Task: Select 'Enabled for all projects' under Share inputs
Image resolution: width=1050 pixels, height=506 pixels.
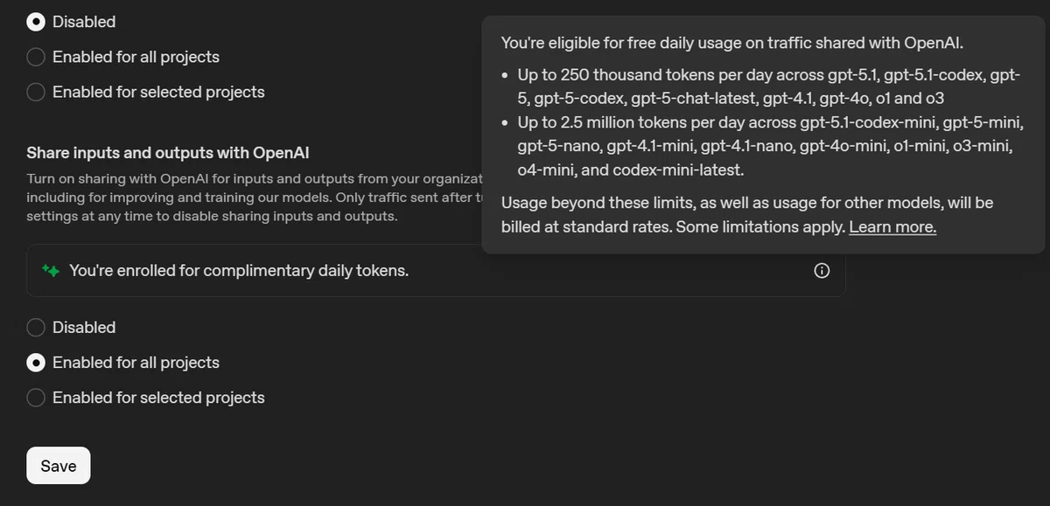Action: tap(36, 363)
